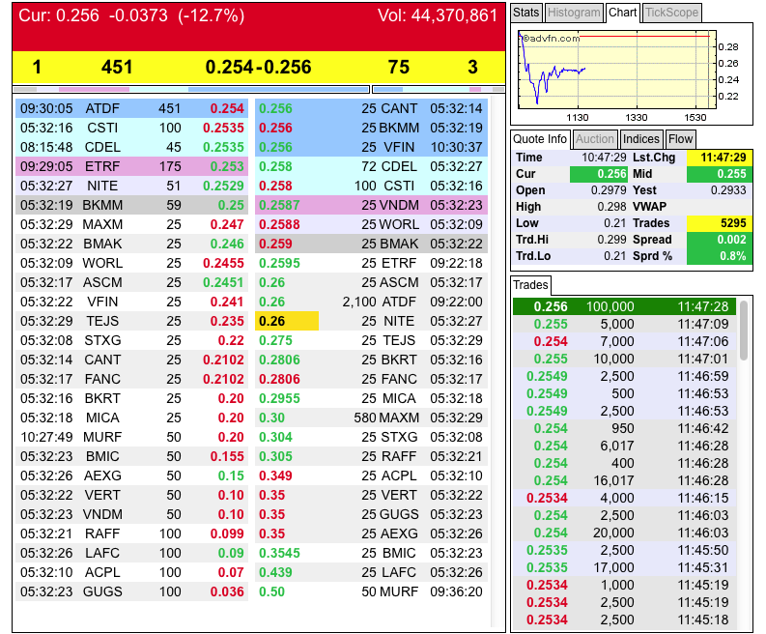Click the VFIN bid at 0.241
766x634 pixels.
click(x=132, y=302)
